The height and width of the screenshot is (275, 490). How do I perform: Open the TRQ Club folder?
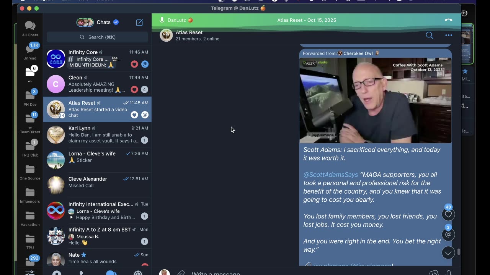click(30, 148)
